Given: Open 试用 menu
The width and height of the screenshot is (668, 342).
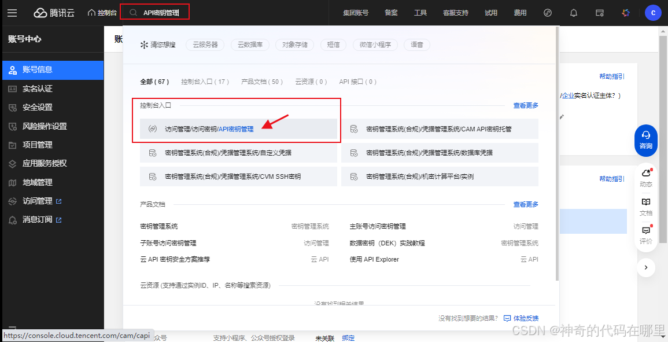Looking at the screenshot, I should coord(491,13).
